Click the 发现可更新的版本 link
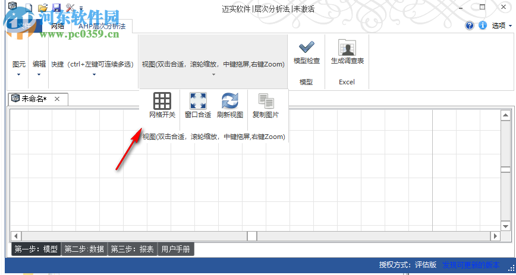The width and height of the screenshot is (516, 275). 471,265
